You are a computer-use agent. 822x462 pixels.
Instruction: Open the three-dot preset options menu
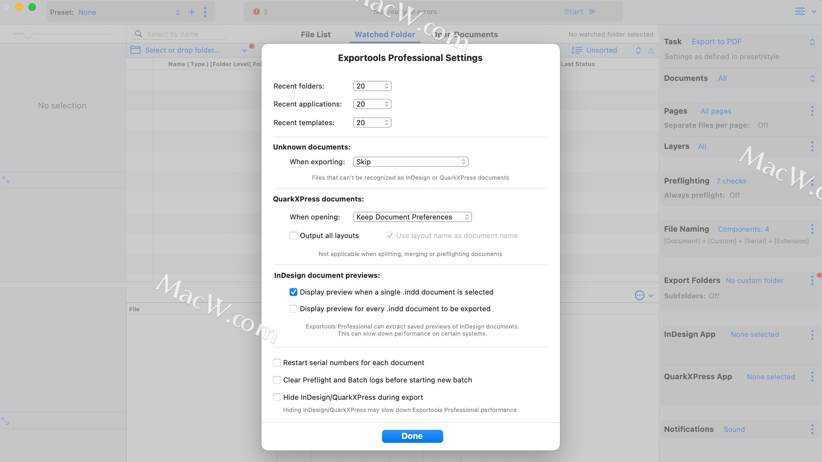point(205,12)
